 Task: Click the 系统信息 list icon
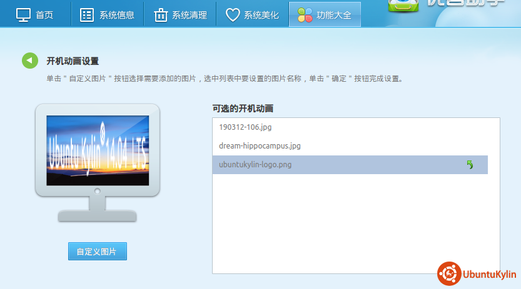88,14
